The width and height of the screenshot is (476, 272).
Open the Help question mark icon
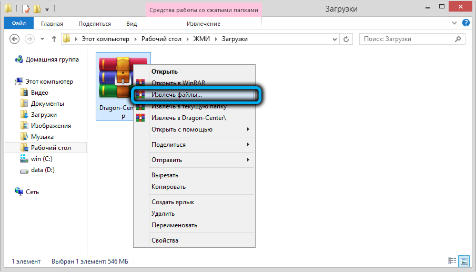tap(465, 23)
